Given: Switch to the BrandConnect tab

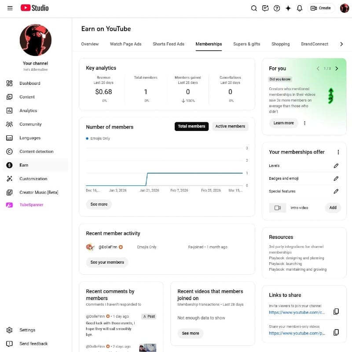Looking at the screenshot, I should (315, 44).
